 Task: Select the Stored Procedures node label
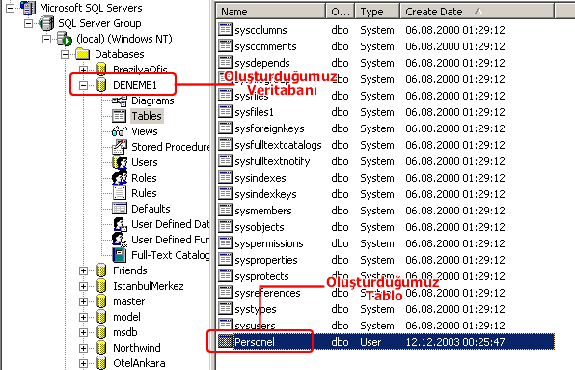point(170,147)
